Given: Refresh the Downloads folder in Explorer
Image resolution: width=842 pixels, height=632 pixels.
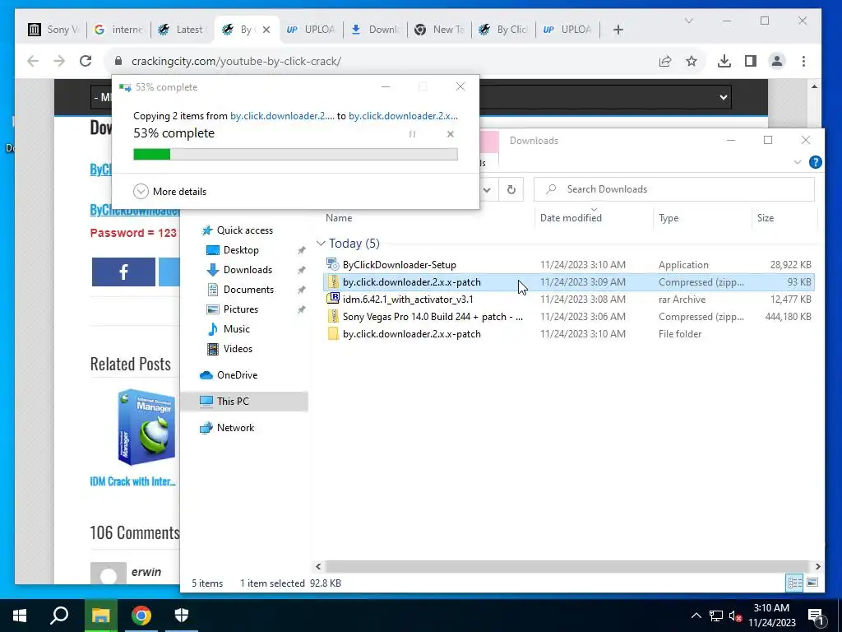Looking at the screenshot, I should point(511,189).
